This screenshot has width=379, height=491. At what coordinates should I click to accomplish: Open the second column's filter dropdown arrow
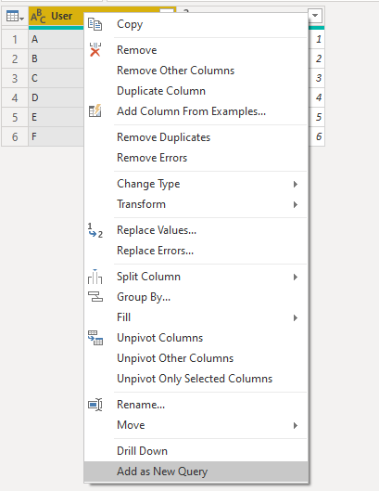tap(315, 15)
